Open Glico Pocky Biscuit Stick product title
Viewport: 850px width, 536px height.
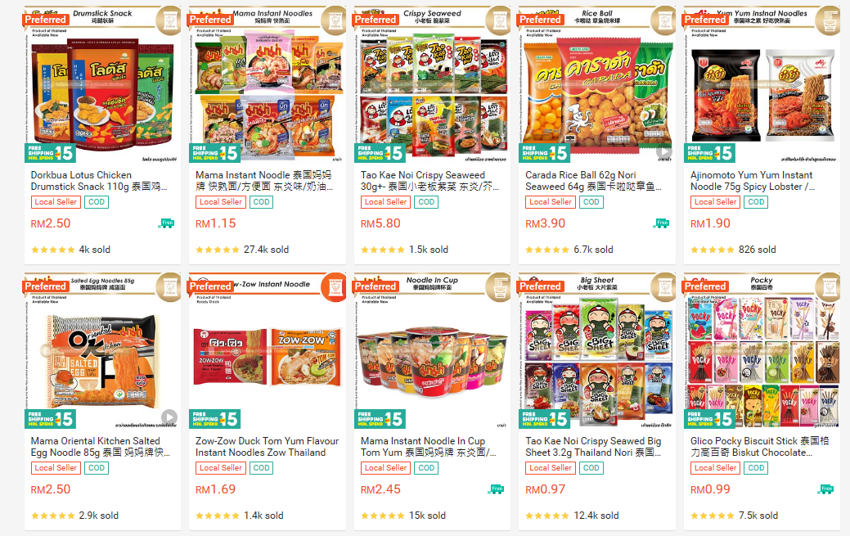[759, 447]
